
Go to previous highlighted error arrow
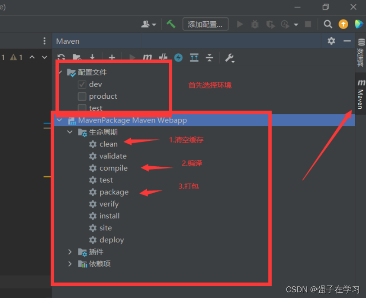click(32, 57)
